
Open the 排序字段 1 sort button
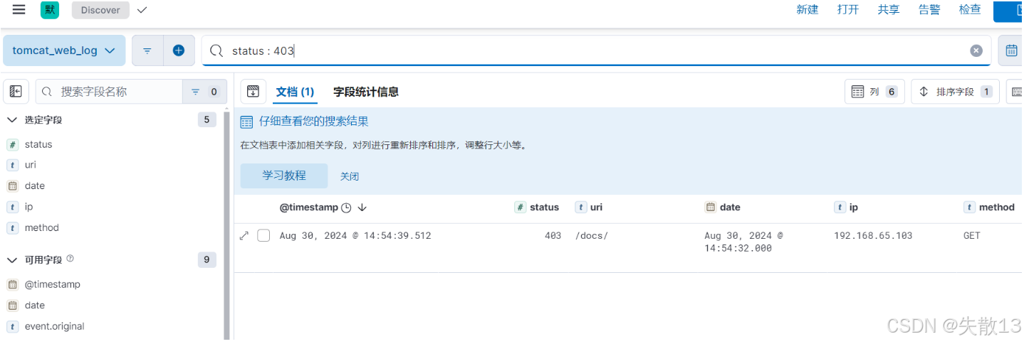coord(955,92)
